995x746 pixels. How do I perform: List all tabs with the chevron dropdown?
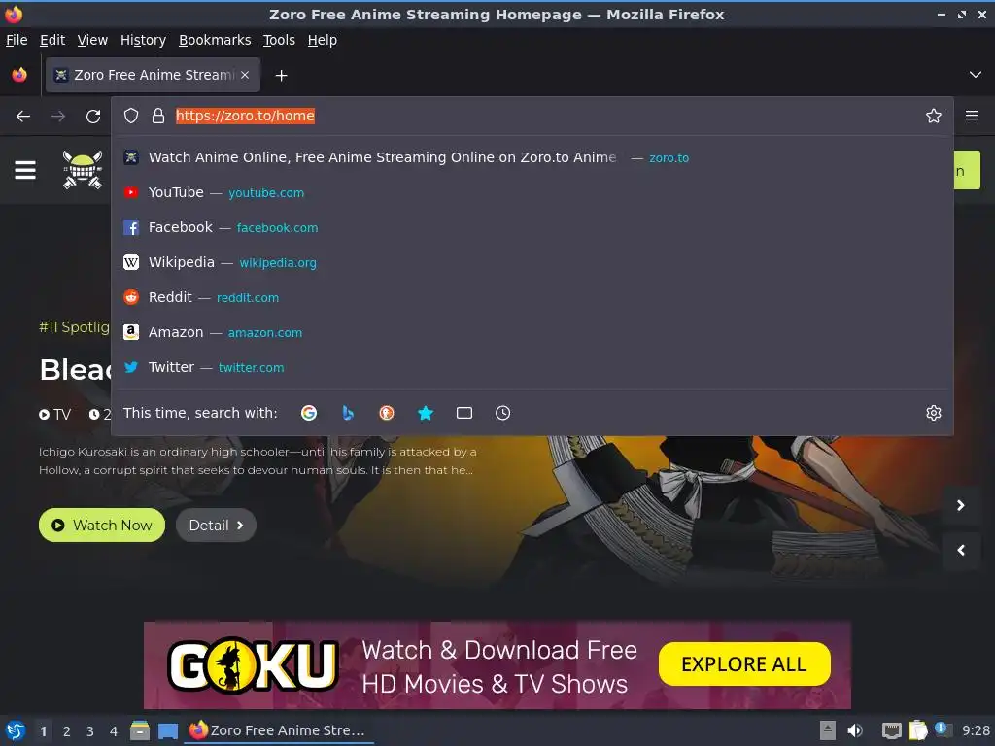976,75
